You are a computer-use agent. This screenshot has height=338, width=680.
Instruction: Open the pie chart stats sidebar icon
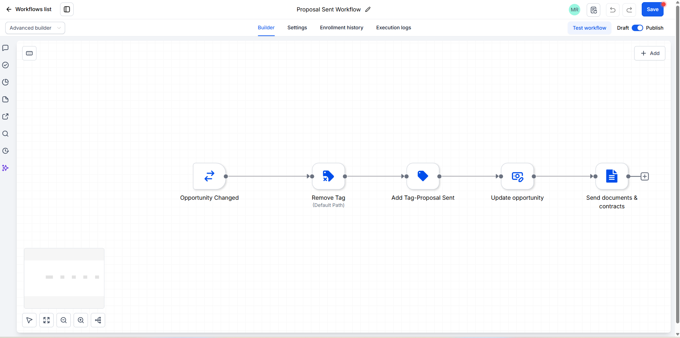click(5, 82)
